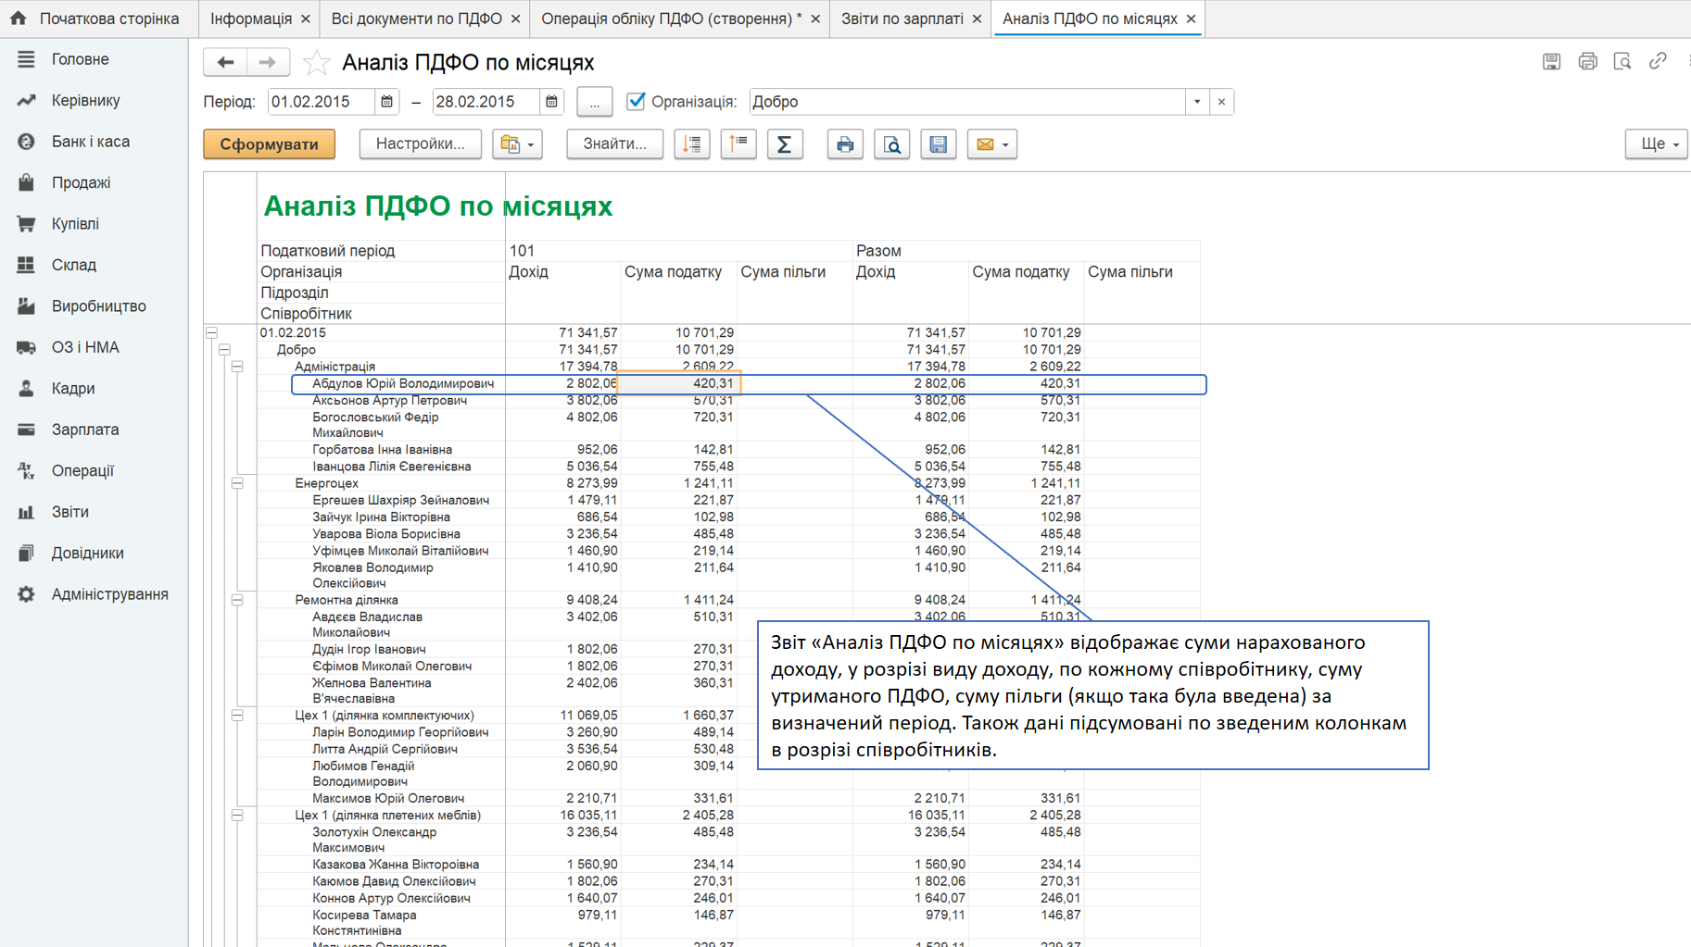
Task: Open calendar for start date 01.02.2015
Action: (x=387, y=102)
